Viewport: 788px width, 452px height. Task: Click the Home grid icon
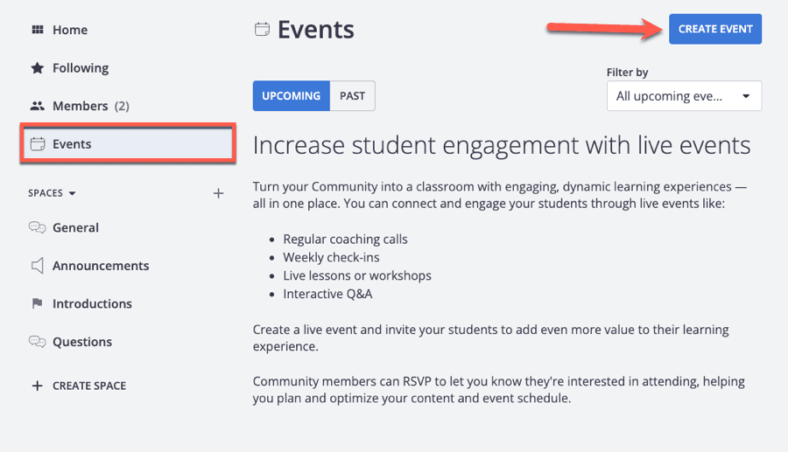[38, 30]
